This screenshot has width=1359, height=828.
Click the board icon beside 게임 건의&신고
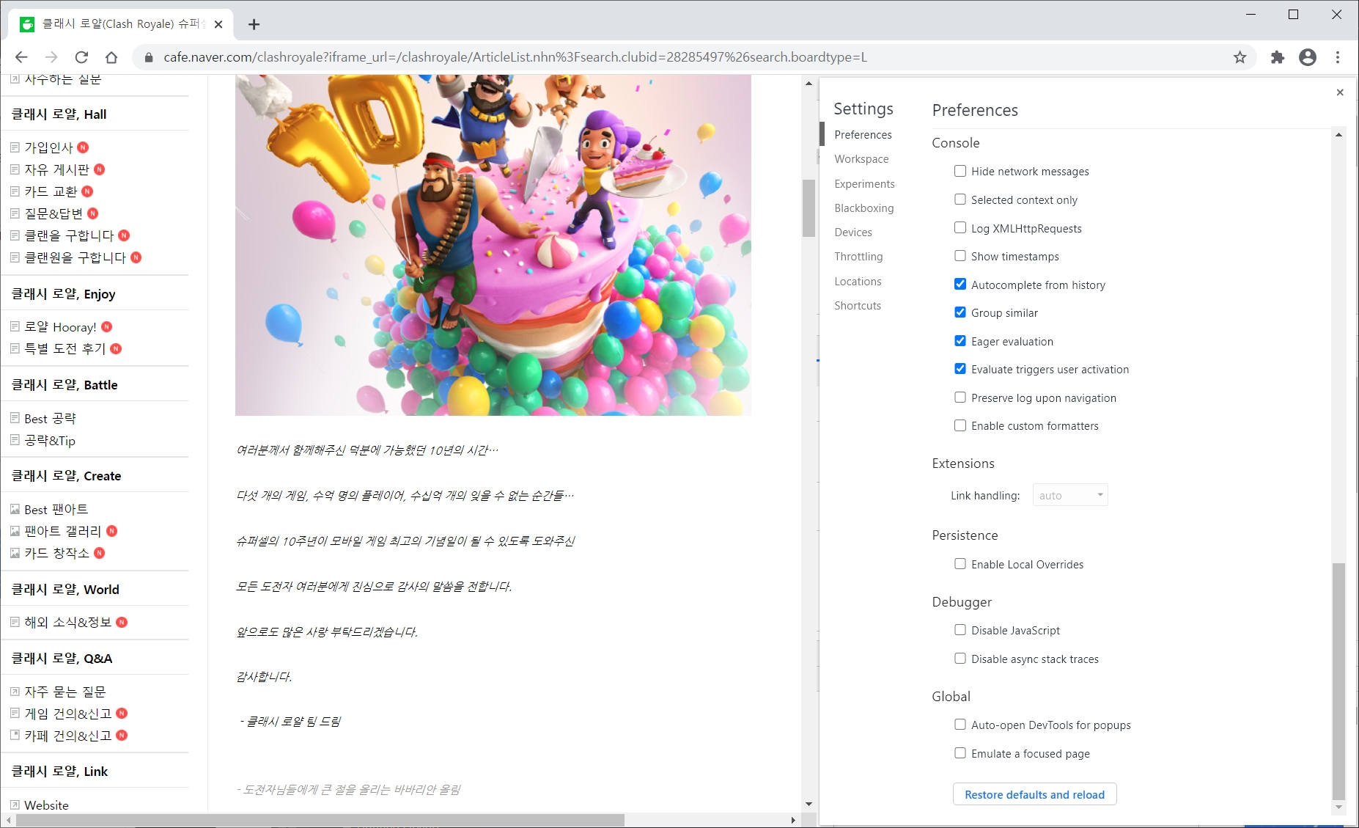(x=15, y=713)
